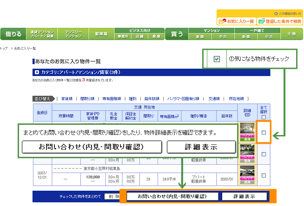Open この機能の使い方 help link
Screen dimensions: 304x206
pos(288,14)
